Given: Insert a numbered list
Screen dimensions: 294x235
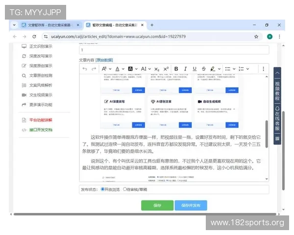Looking at the screenshot, I should click(241, 69).
